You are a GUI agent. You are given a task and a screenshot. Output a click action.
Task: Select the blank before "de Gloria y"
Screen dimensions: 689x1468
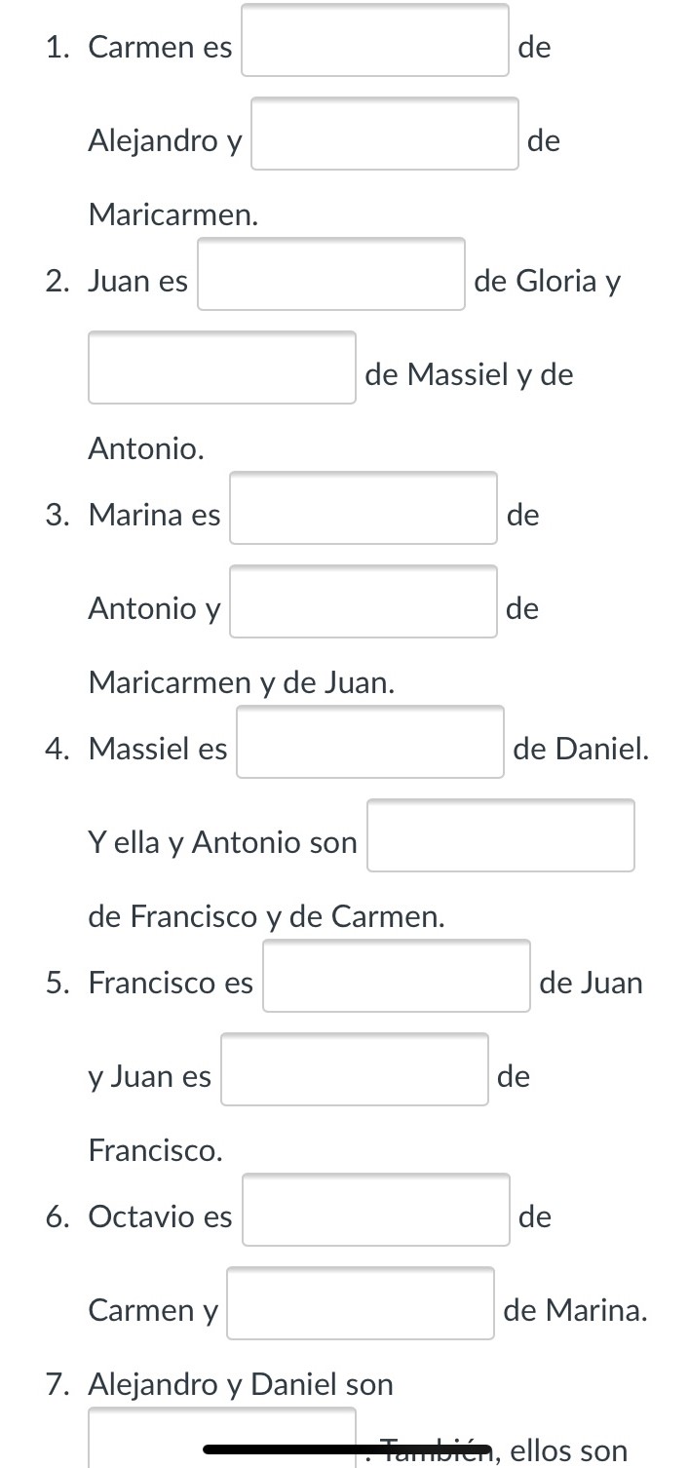[331, 275]
